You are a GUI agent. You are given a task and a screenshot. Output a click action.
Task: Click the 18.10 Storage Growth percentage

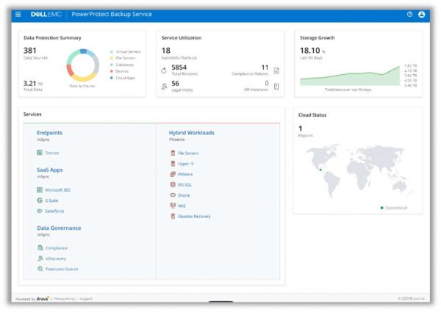click(312, 51)
